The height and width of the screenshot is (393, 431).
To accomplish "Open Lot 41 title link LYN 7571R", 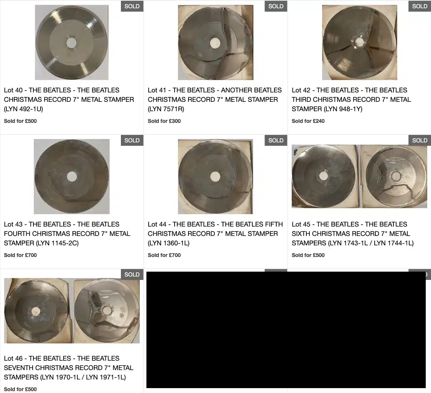I will click(x=215, y=100).
